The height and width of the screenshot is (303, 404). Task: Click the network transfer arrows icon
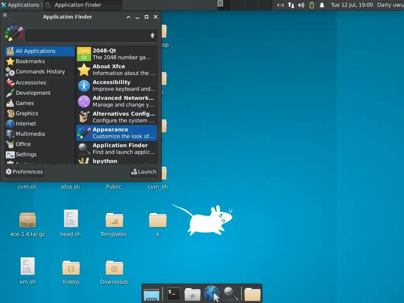point(291,5)
